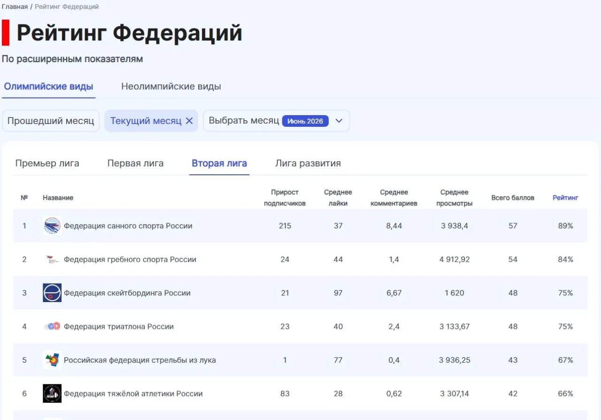This screenshot has width=601, height=420.
Task: Open the Вторая лига tab
Action: pos(219,163)
